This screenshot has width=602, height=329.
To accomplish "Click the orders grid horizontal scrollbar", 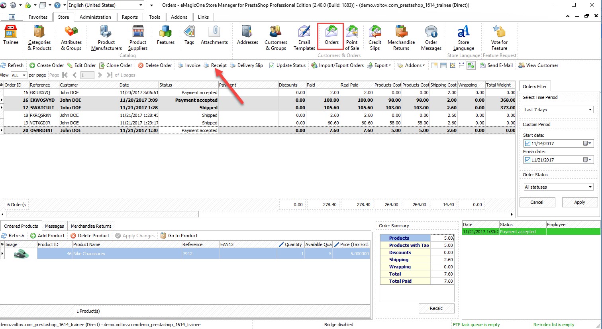I will pos(102,214).
